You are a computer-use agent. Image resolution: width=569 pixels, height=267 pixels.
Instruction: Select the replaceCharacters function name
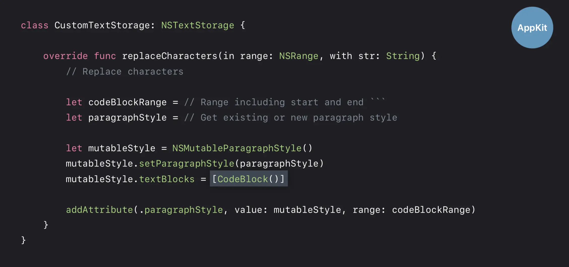(170, 56)
